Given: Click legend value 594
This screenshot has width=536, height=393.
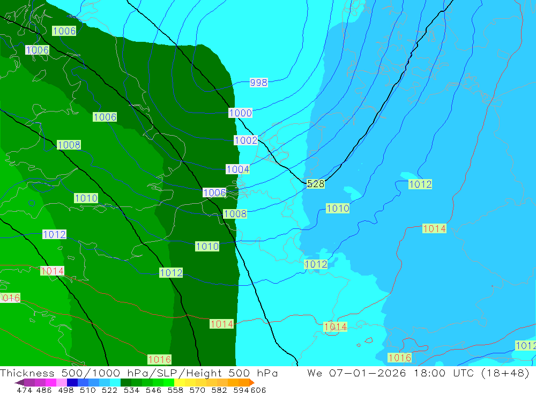Looking at the screenshot, I should pyautogui.click(x=241, y=390).
